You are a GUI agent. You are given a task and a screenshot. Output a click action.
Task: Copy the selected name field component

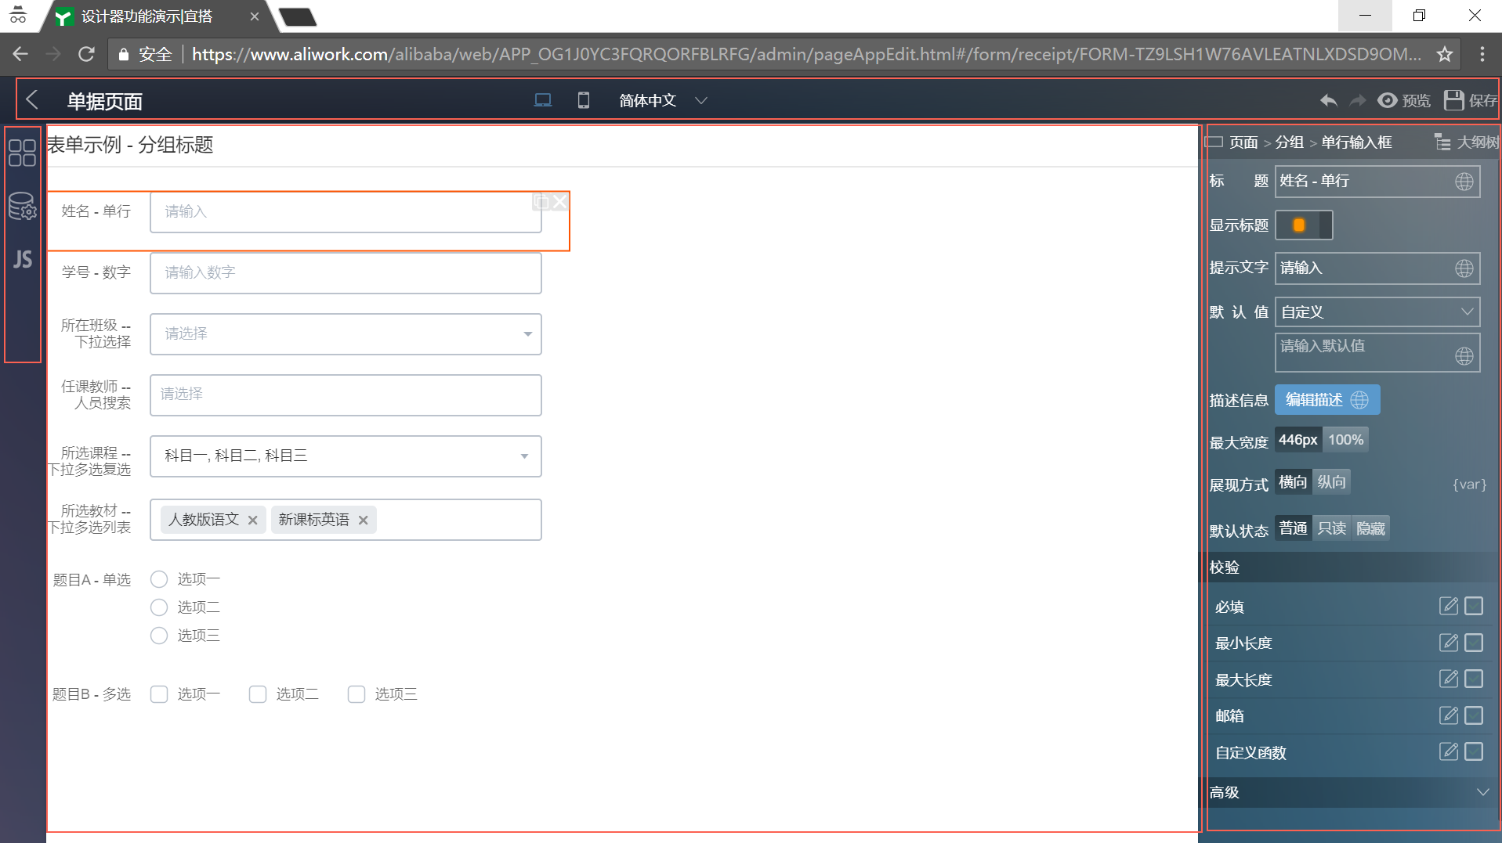point(541,202)
